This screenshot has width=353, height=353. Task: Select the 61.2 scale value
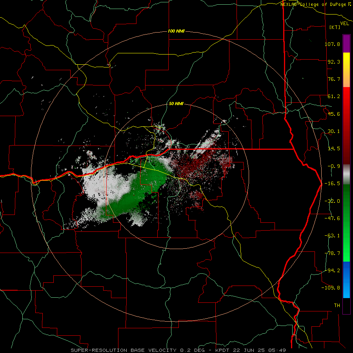click(334, 96)
